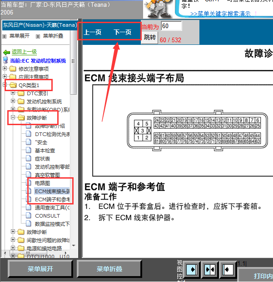The image size is (273, 282).
Task: Collapse the open 故障诊断 folder node
Action: pos(13,117)
